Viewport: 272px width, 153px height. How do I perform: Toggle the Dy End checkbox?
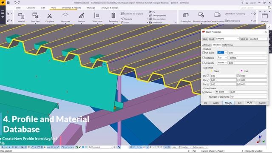[238, 80]
